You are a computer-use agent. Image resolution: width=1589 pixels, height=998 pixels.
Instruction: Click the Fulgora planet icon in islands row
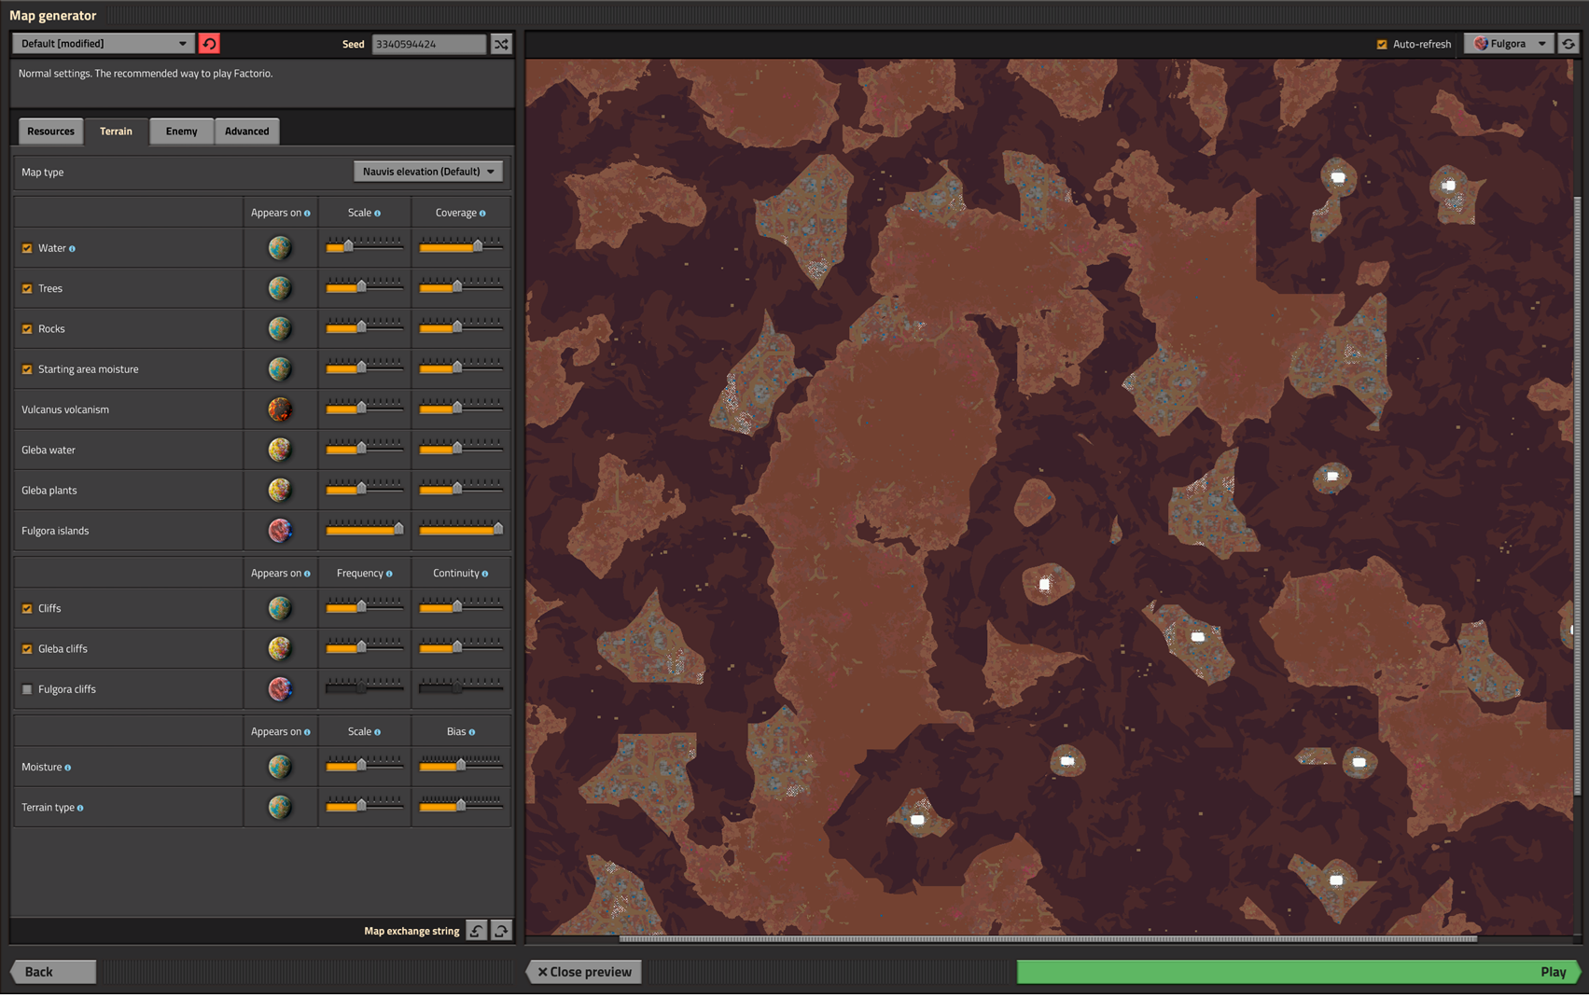point(280,531)
